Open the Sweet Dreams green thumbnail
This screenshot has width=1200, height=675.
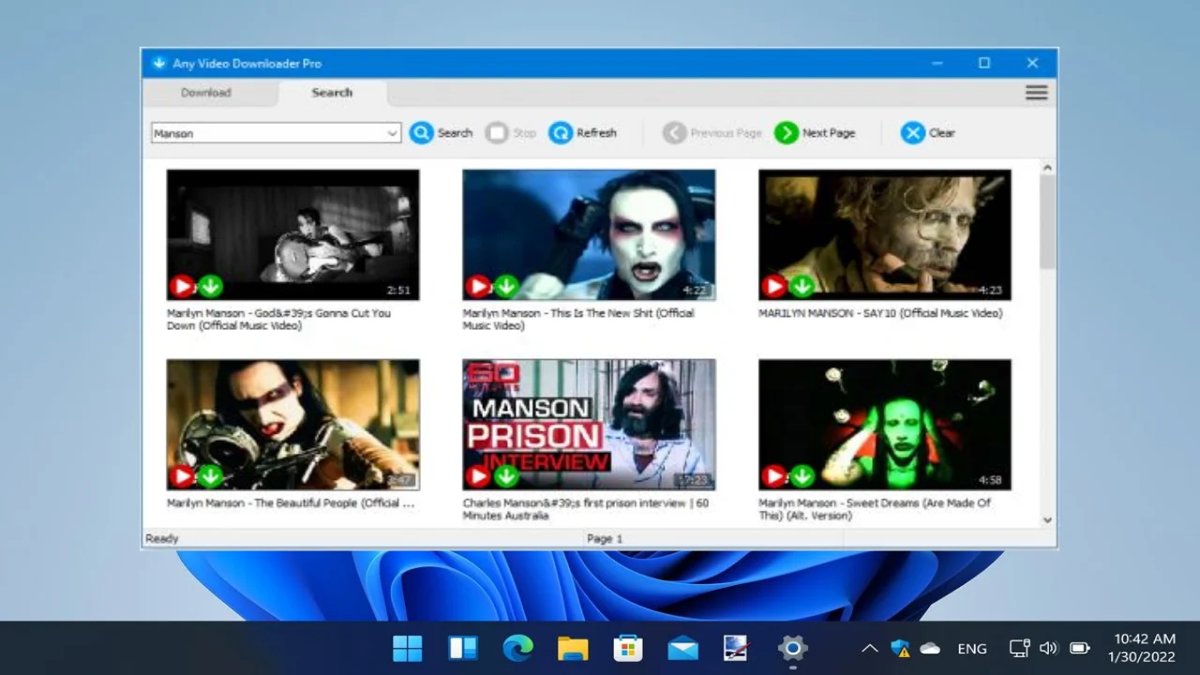point(885,425)
